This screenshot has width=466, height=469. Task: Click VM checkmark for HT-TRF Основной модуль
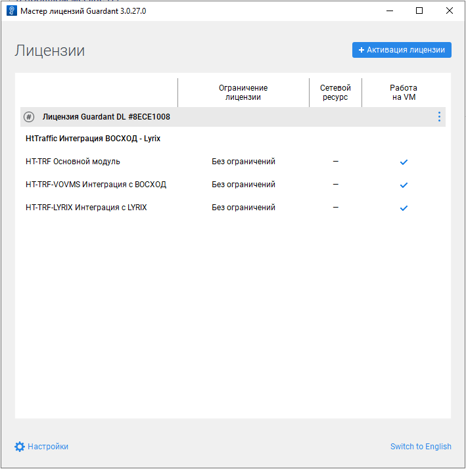(x=404, y=162)
